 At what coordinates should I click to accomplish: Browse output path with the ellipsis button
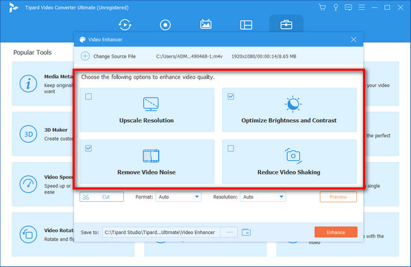229,233
